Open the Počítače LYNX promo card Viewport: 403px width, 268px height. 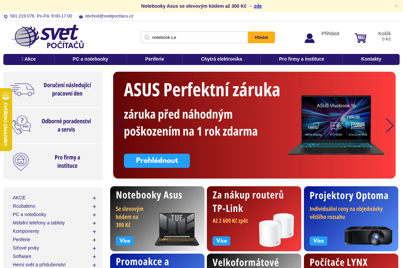[351, 261]
